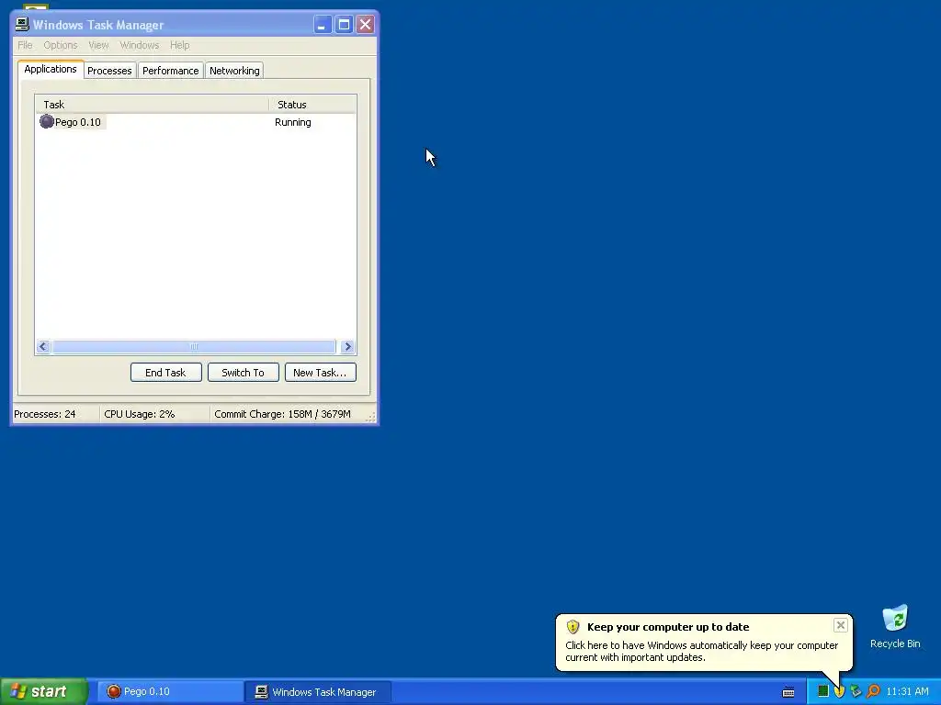Open the File menu
The image size is (941, 705).
(x=25, y=45)
